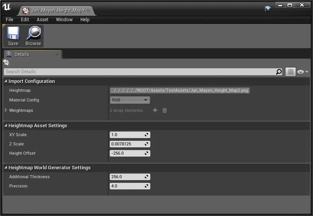Delete all Weightmaps array elements
The width and height of the screenshot is (313, 216).
(165, 110)
